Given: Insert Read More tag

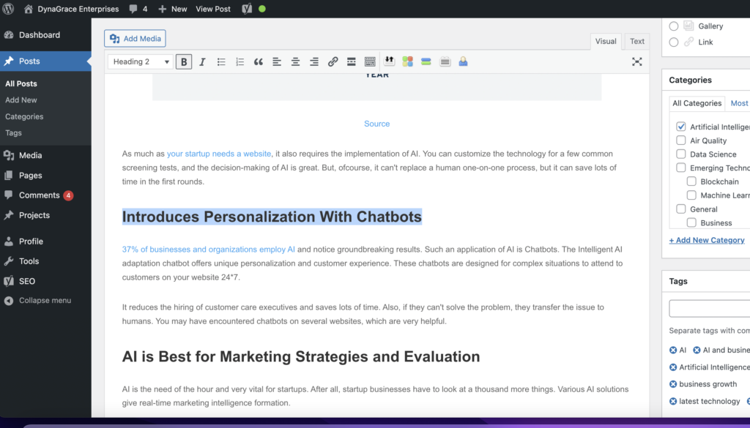Looking at the screenshot, I should click(352, 62).
